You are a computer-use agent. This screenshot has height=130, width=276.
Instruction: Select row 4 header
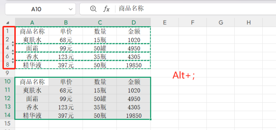point(8,48)
